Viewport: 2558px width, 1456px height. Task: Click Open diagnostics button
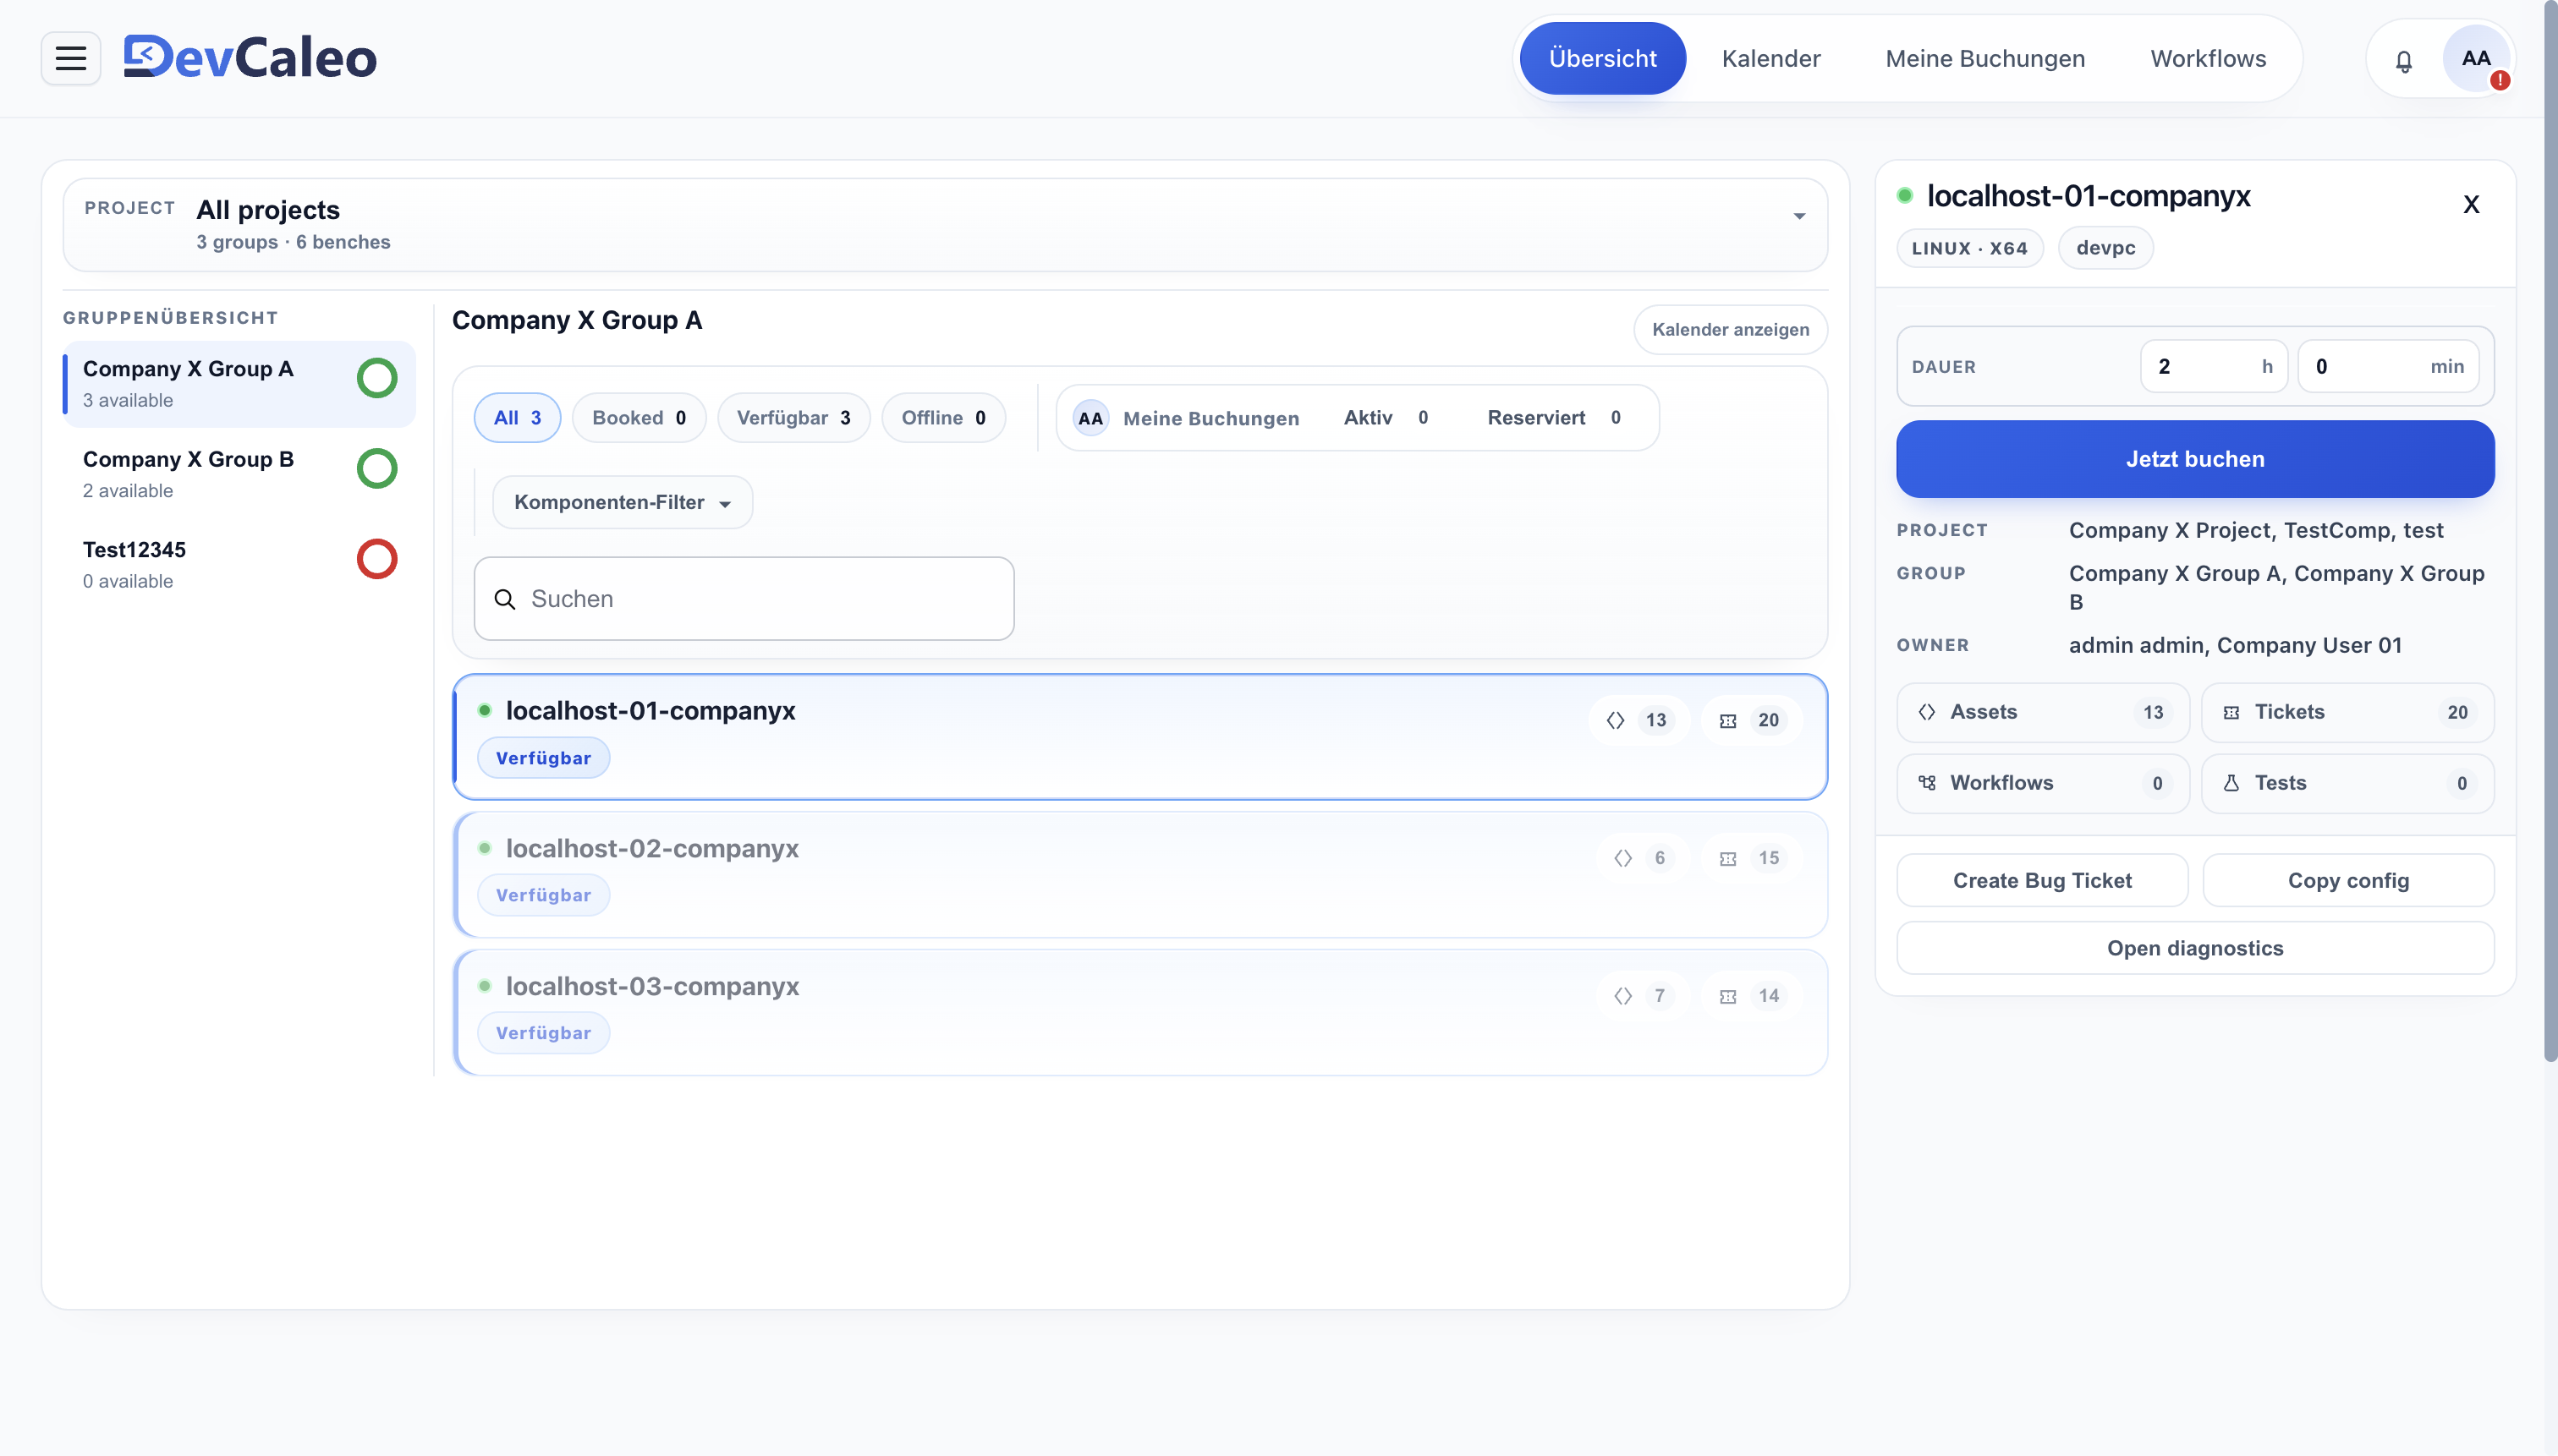2195,948
